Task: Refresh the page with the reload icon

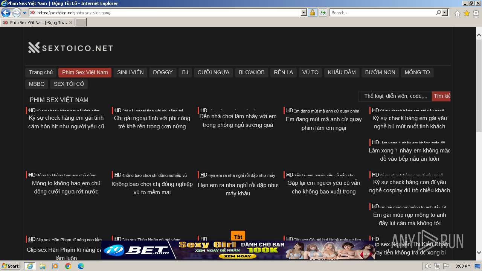Action: 323,13
